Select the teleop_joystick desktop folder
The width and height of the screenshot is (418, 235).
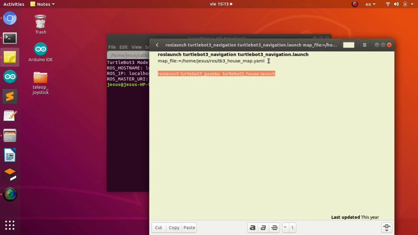point(40,83)
